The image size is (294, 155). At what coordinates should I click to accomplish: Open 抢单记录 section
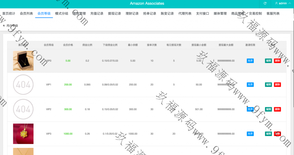click(x=150, y=13)
